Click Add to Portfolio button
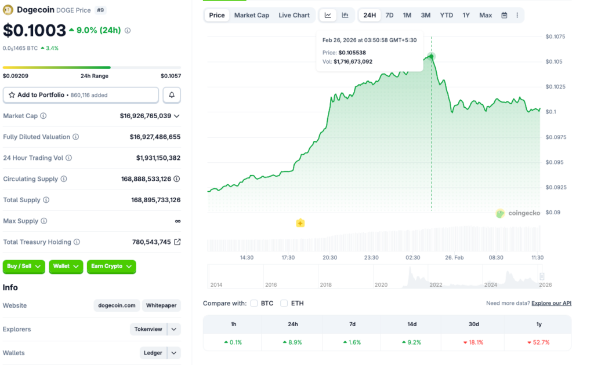The width and height of the screenshot is (594, 365). 81,95
